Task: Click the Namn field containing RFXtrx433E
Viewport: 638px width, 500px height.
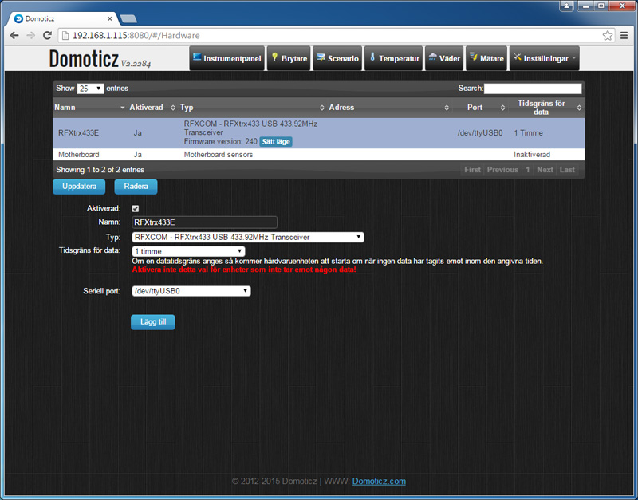Action: pos(205,222)
